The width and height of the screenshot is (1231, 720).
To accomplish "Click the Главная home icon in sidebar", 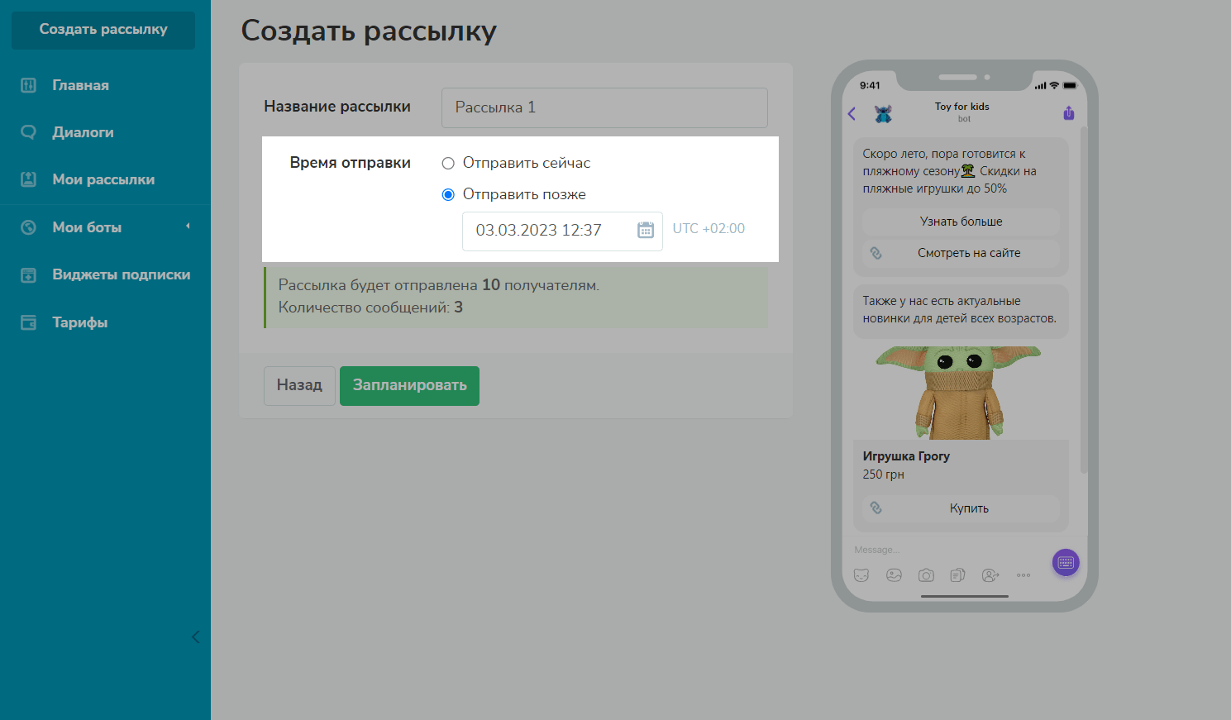I will [x=28, y=85].
